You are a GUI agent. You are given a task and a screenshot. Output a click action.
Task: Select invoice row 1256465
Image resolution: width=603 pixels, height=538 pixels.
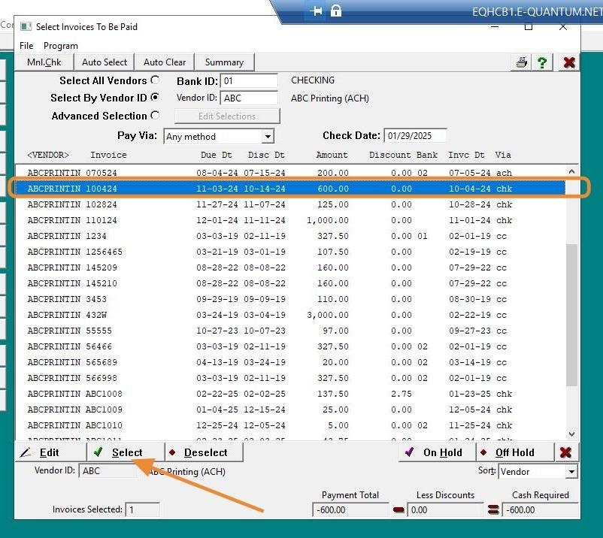(x=290, y=252)
